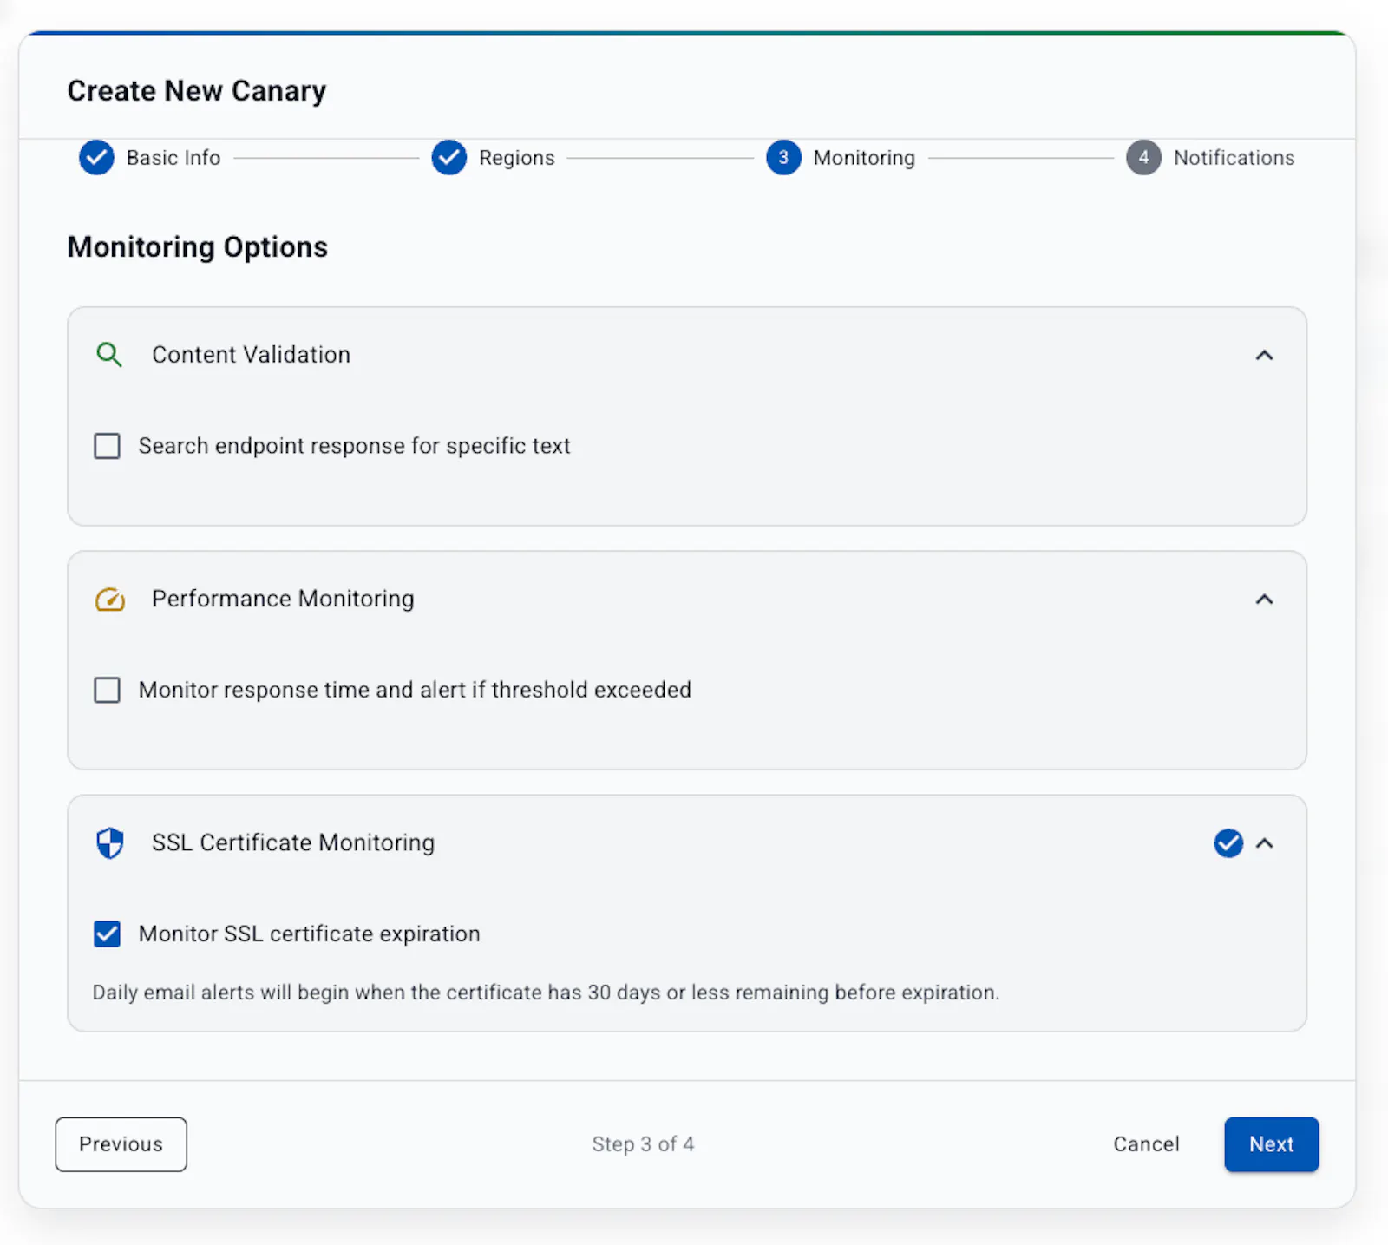Click the 'Monitor response time and alert' label
This screenshot has width=1388, height=1245.
[x=416, y=690]
